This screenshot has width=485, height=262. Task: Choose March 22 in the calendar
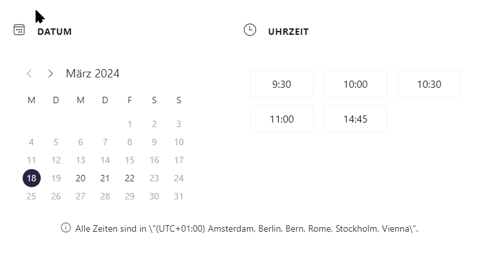tap(130, 178)
